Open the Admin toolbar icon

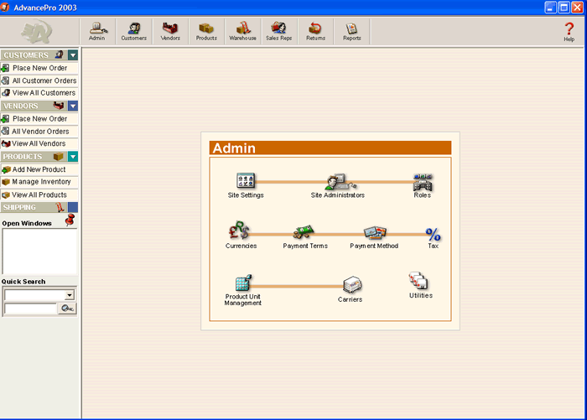[97, 32]
